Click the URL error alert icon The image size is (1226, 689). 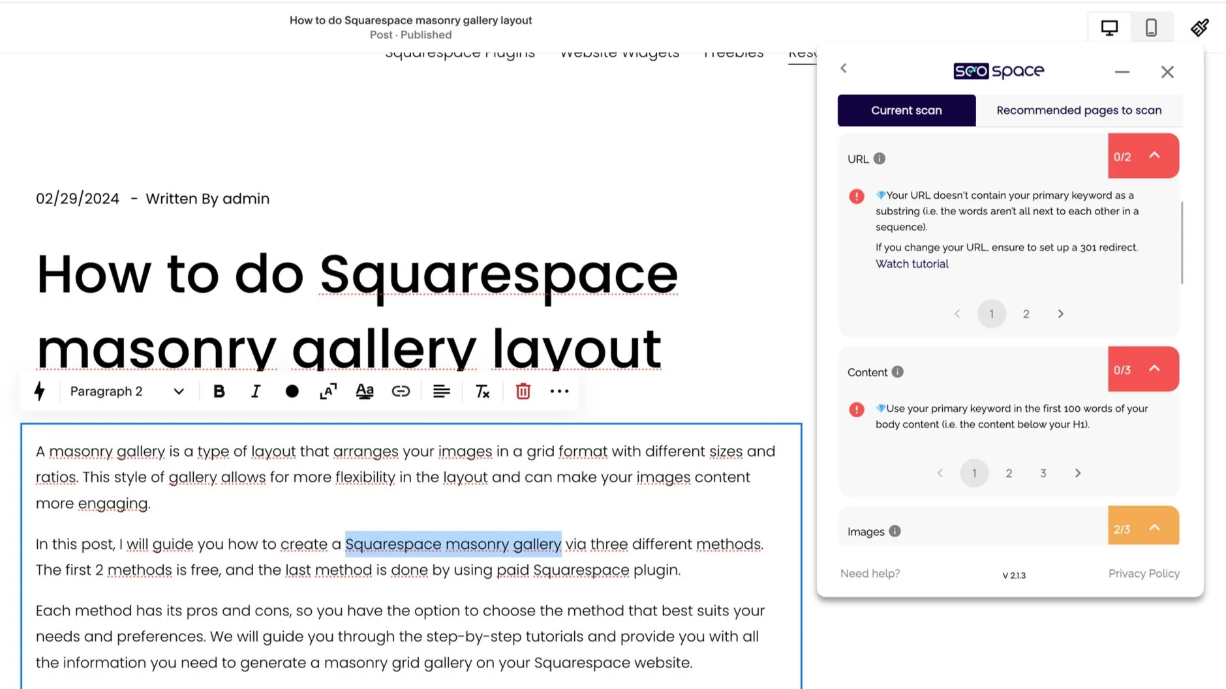pyautogui.click(x=857, y=196)
